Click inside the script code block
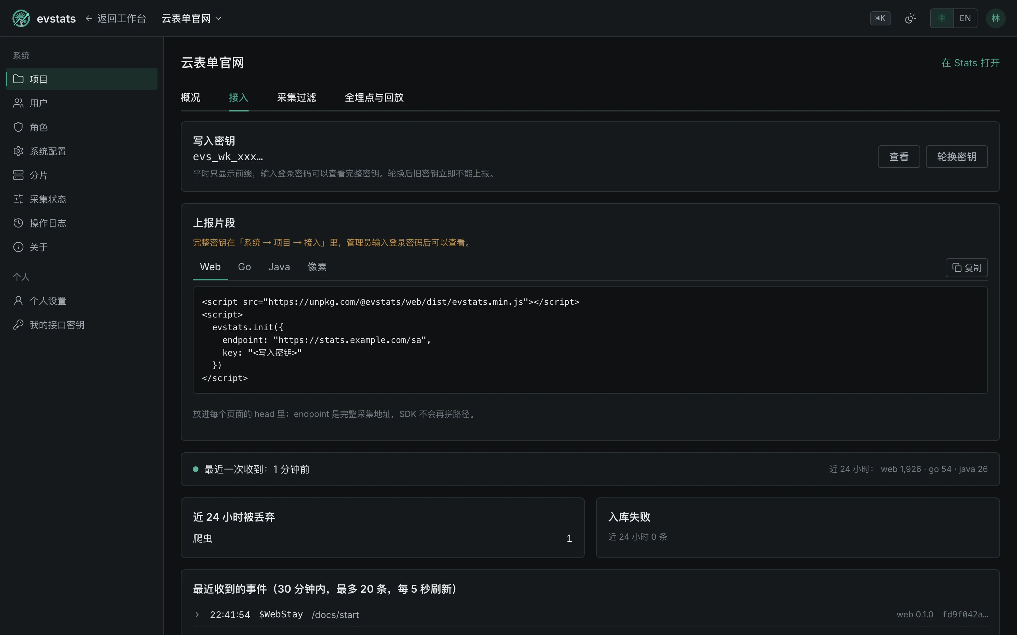This screenshot has width=1017, height=635. pos(590,340)
